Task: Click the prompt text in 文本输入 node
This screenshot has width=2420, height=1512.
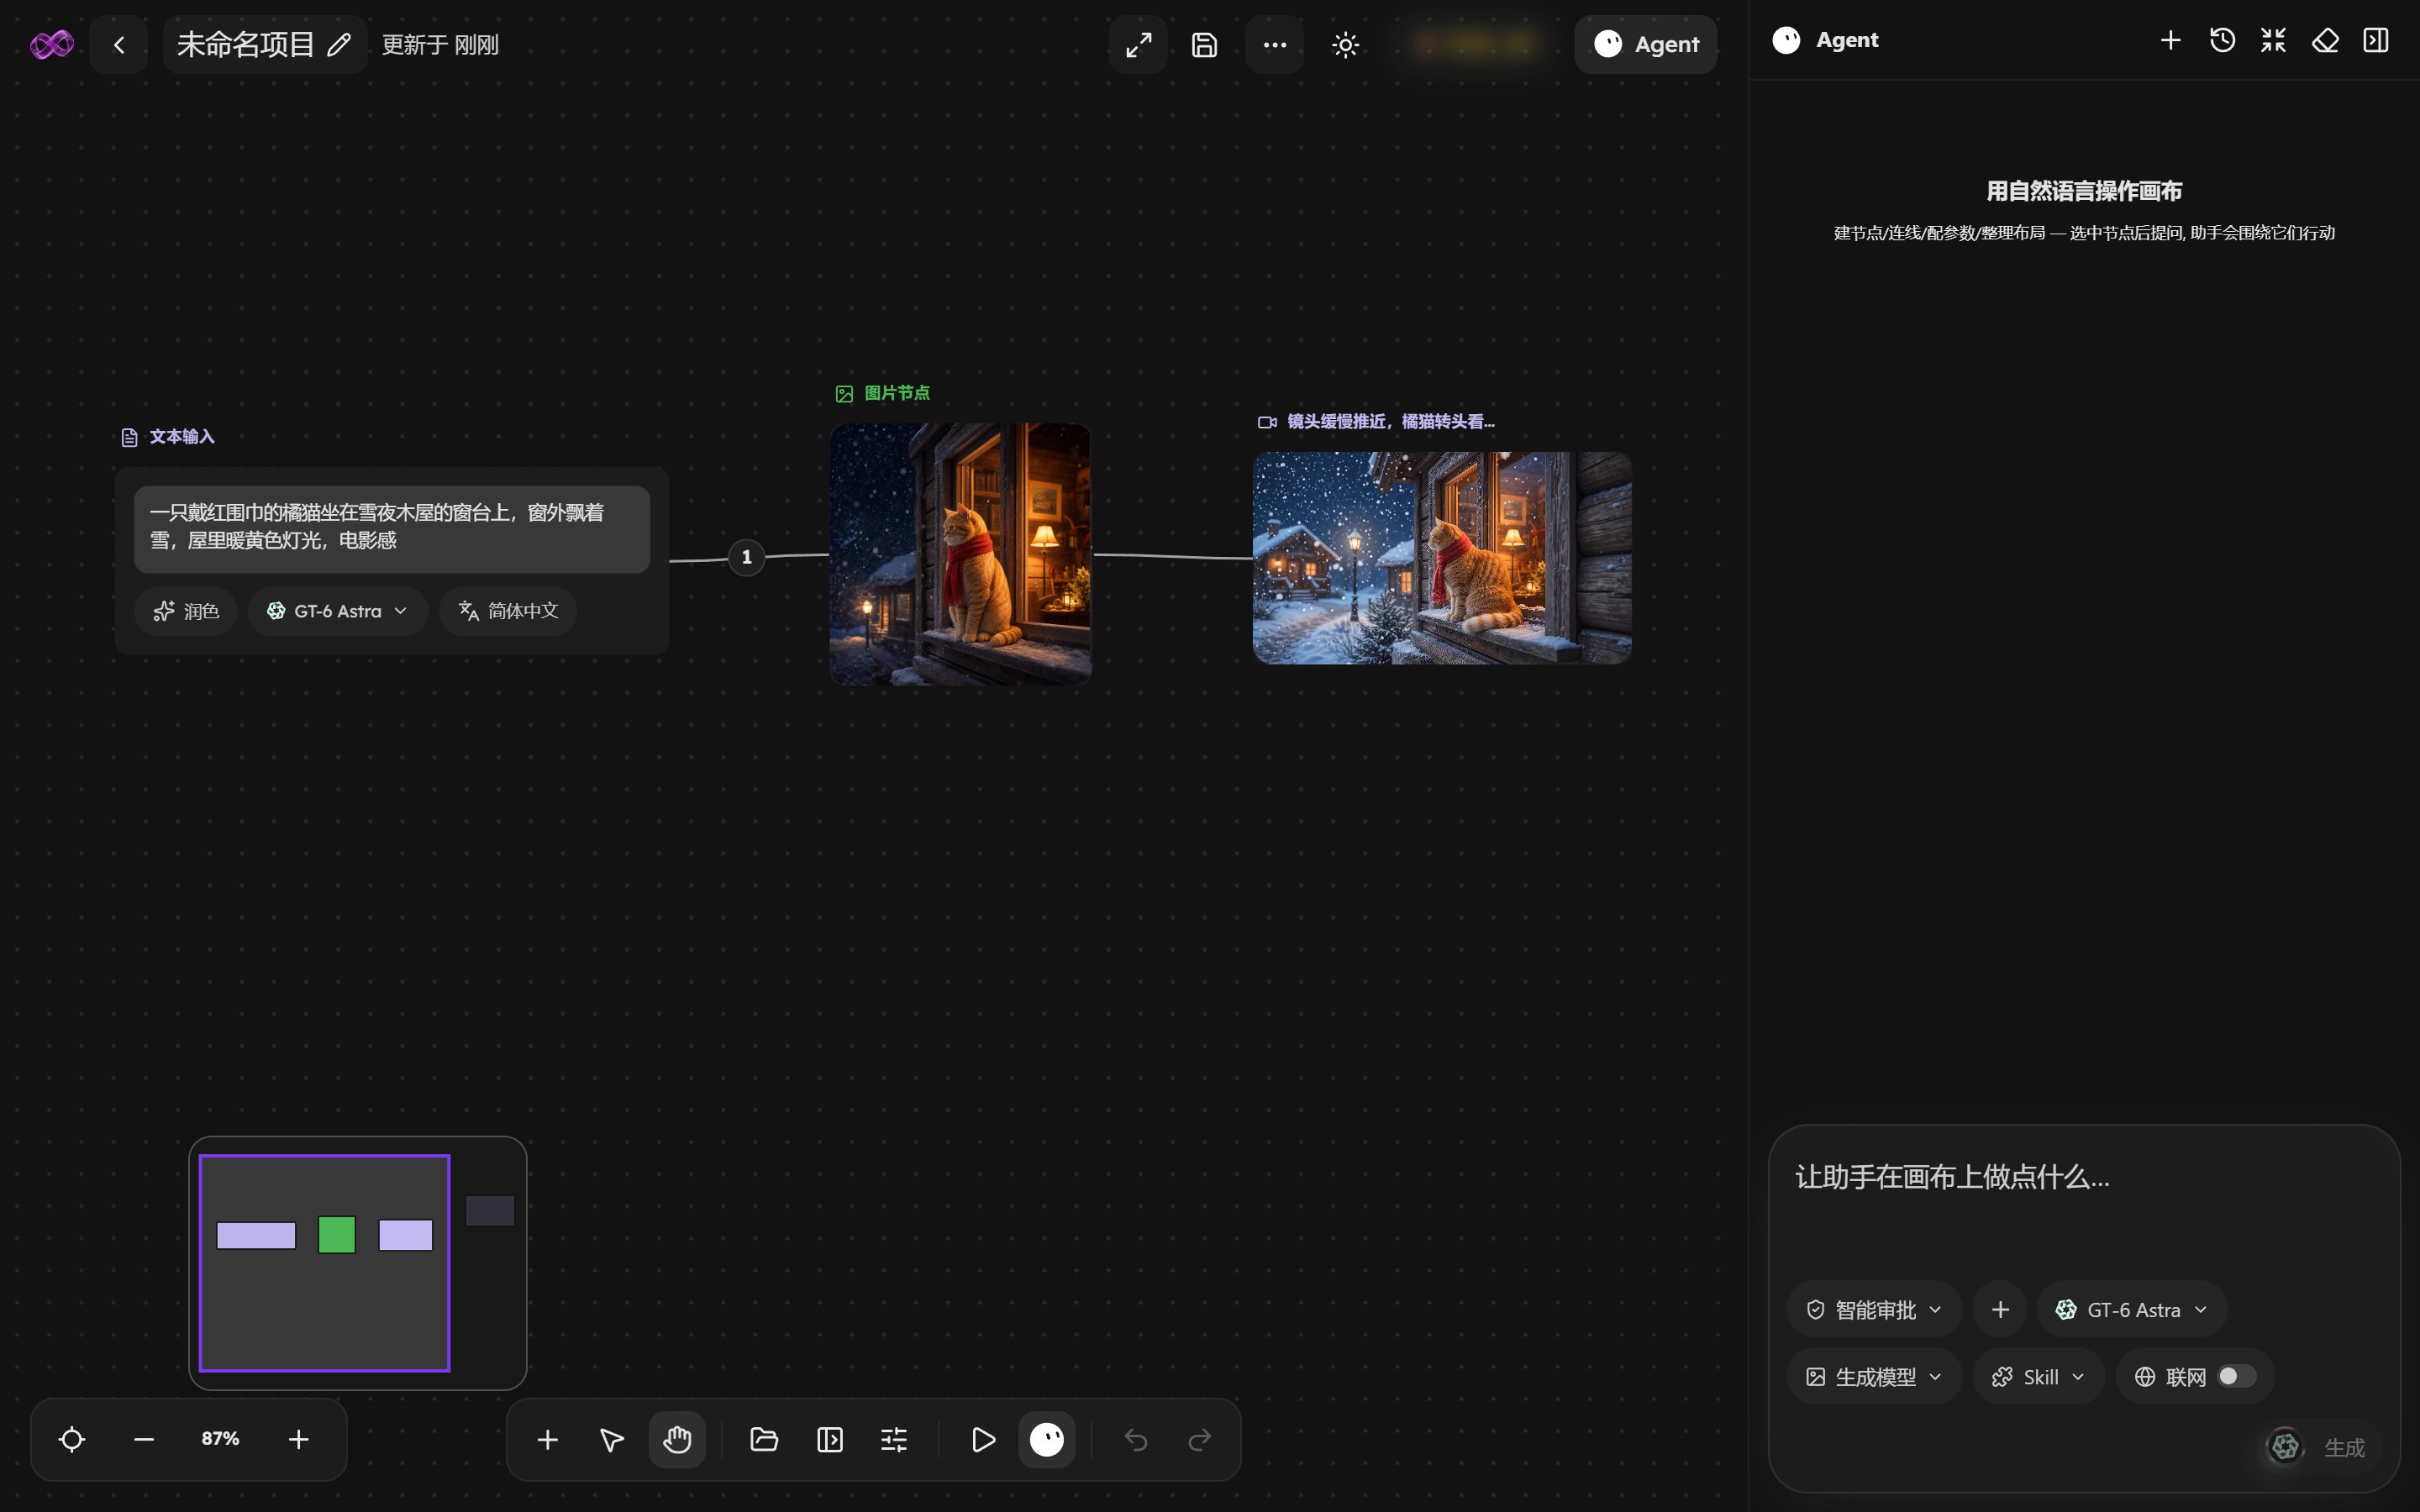Action: [377, 526]
